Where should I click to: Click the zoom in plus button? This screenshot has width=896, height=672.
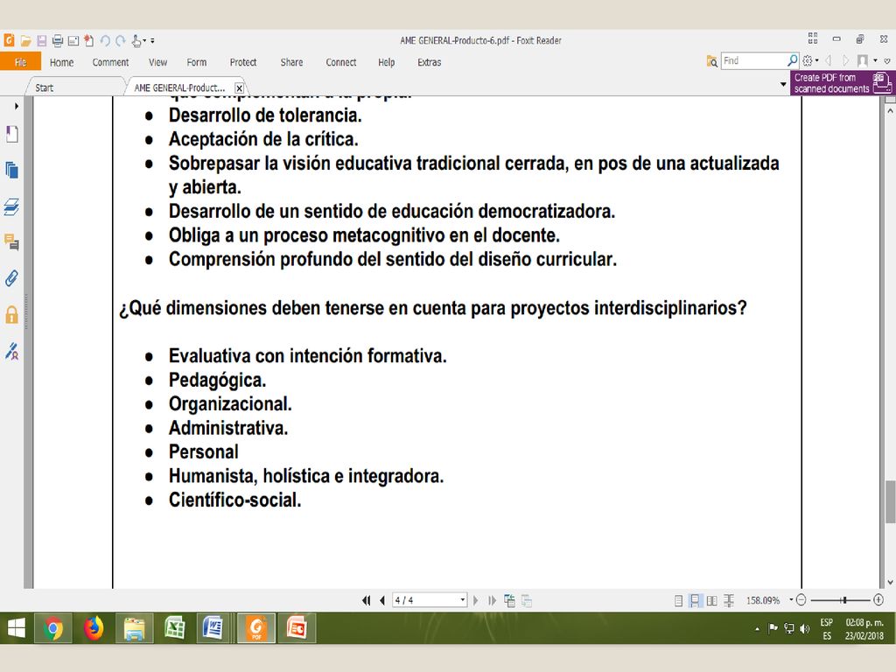(878, 600)
